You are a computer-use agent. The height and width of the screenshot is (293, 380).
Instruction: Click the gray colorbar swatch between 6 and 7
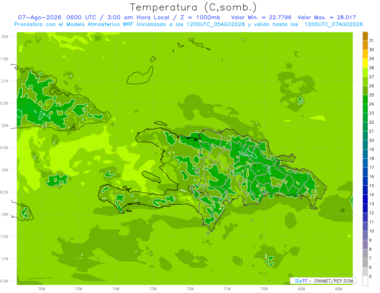[x=365, y=263]
